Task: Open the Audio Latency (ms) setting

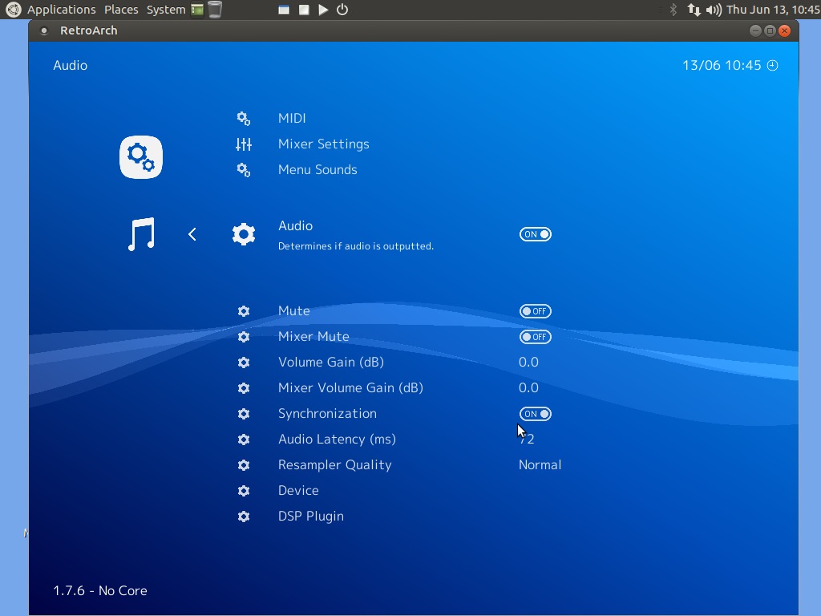Action: click(337, 440)
